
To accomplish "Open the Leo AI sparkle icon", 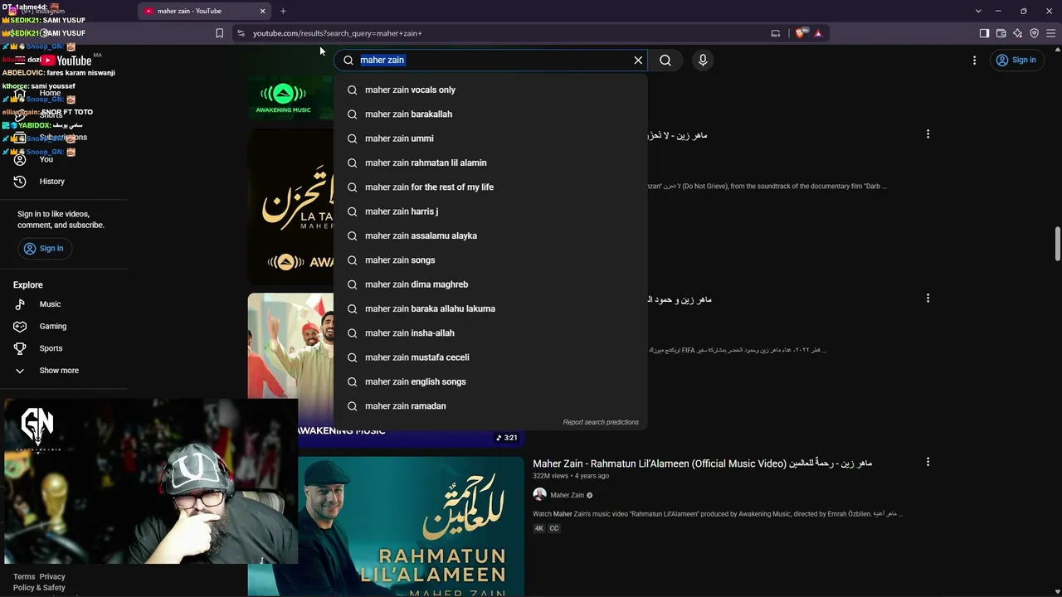I will click(x=1017, y=33).
